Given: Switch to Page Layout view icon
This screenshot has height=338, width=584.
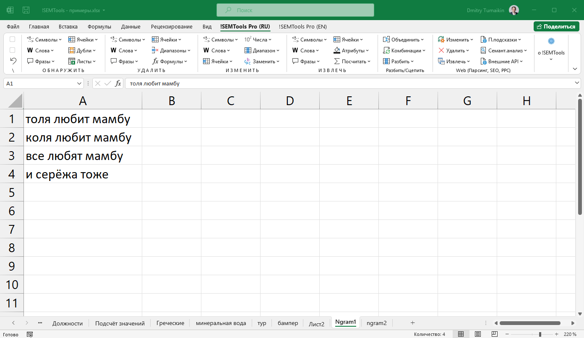Looking at the screenshot, I should (478, 334).
